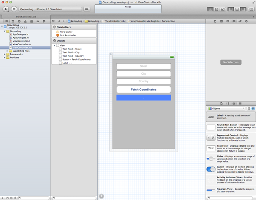Show the Project navigator
Screen dimensions: 256x200
click(x=7, y=21)
